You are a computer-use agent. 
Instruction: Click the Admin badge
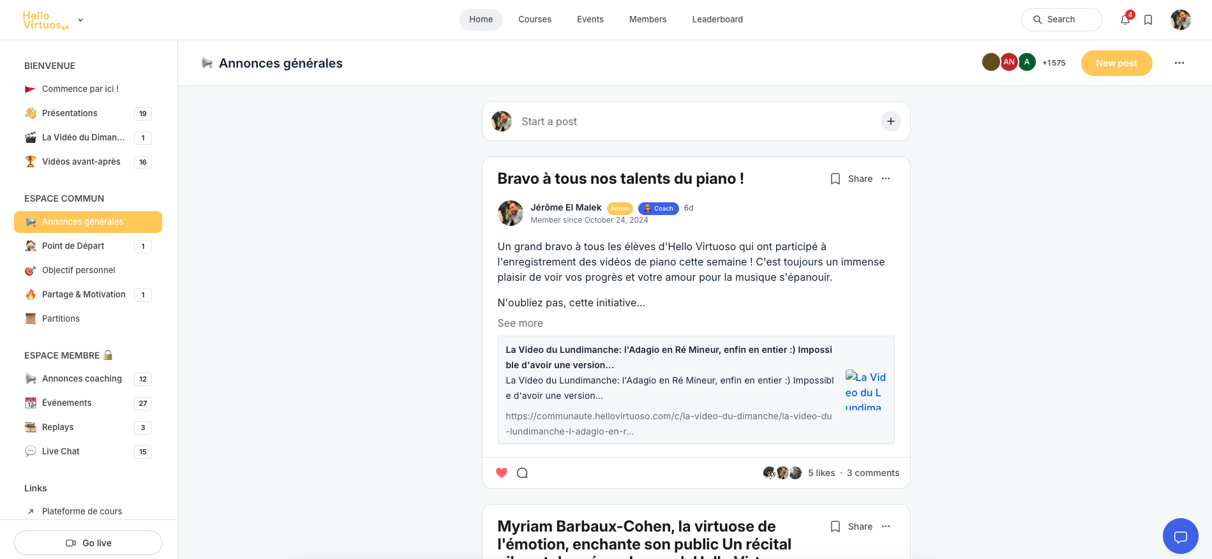coord(620,208)
